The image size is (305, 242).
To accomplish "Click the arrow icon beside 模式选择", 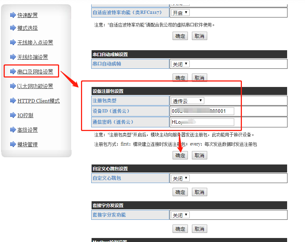I will click(13, 28).
